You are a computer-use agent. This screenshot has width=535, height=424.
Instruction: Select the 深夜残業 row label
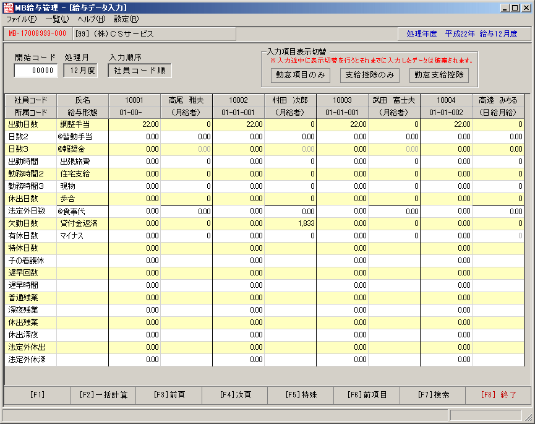[x=31, y=310]
